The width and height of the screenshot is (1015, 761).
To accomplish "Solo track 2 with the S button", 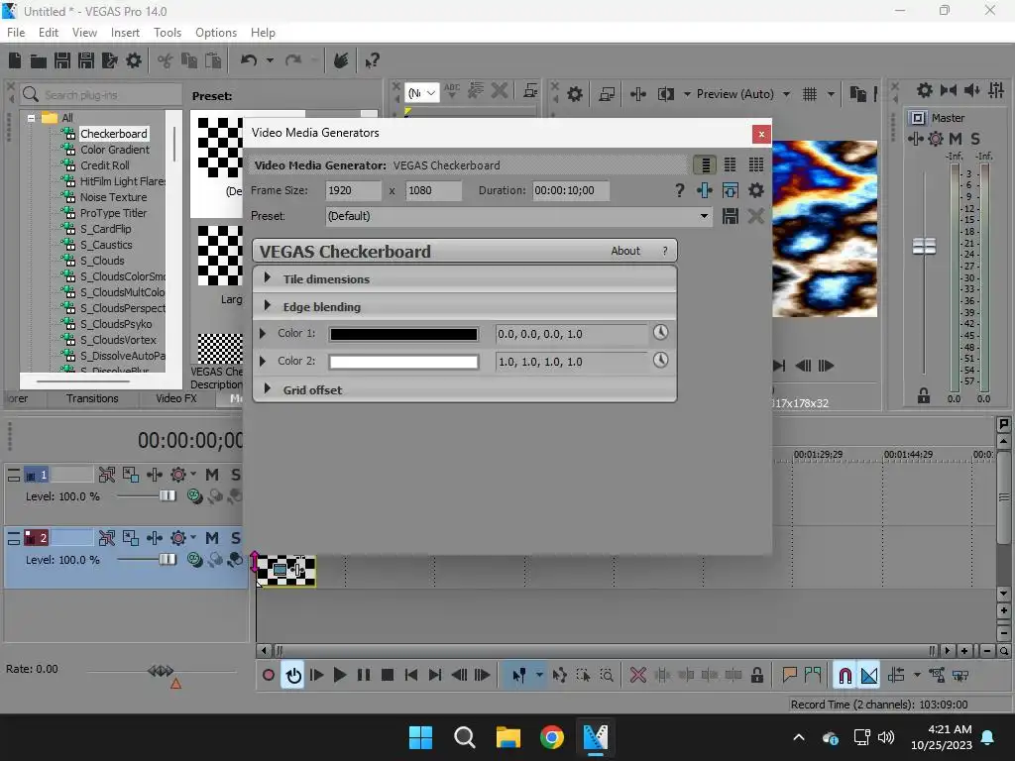I will [236, 538].
